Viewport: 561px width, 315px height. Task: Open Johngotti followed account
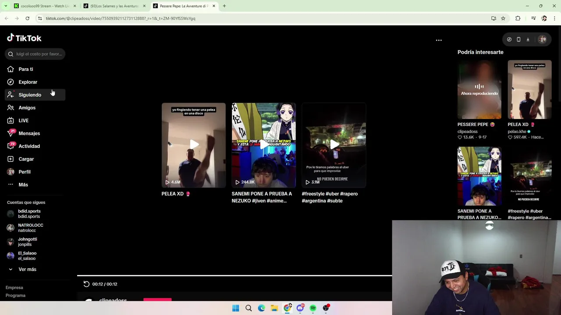[27, 241]
